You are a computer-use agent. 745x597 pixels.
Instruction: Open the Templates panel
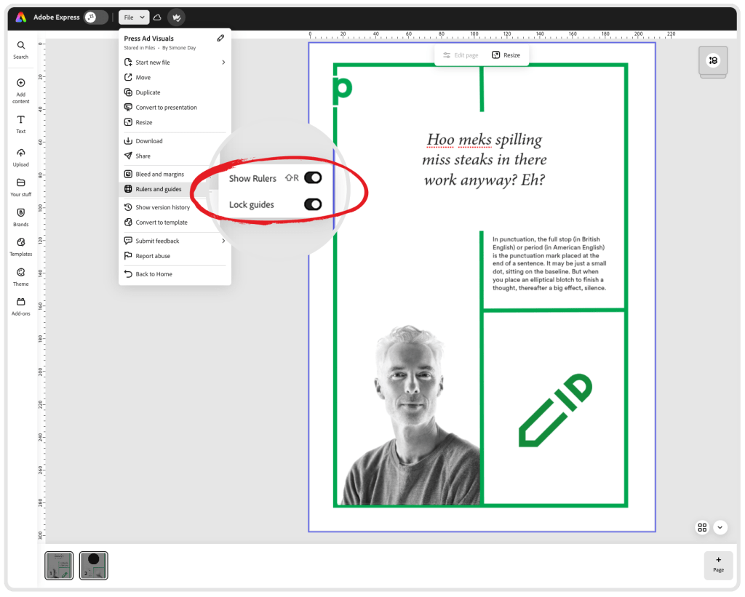(20, 247)
